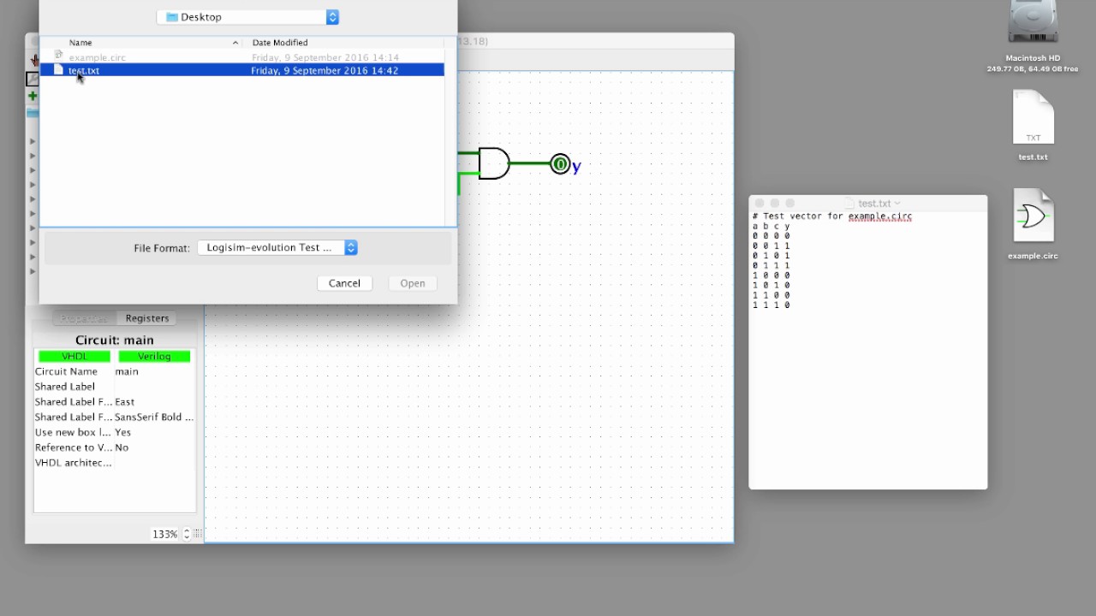Select the AND gate on the canvas
The image size is (1096, 616).
(x=494, y=163)
